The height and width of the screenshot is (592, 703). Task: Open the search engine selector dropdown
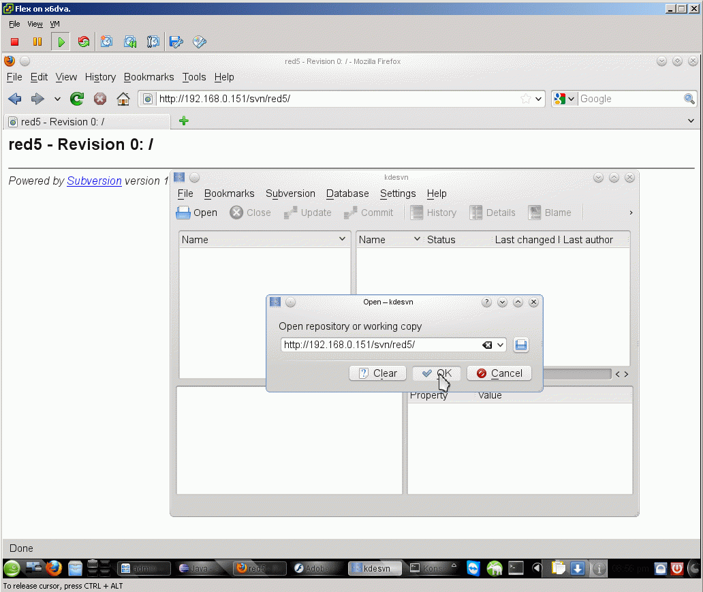tap(571, 99)
